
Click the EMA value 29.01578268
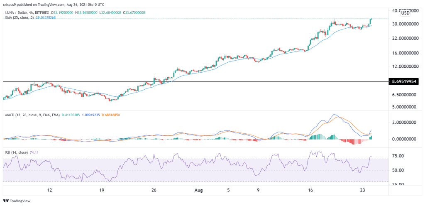tap(46, 17)
